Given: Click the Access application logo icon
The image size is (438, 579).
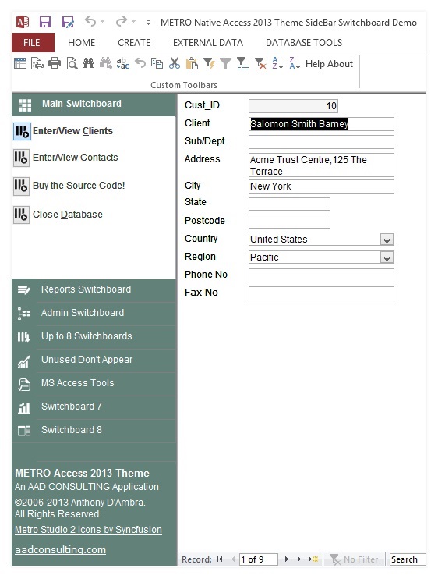Looking at the screenshot, I should point(23,23).
